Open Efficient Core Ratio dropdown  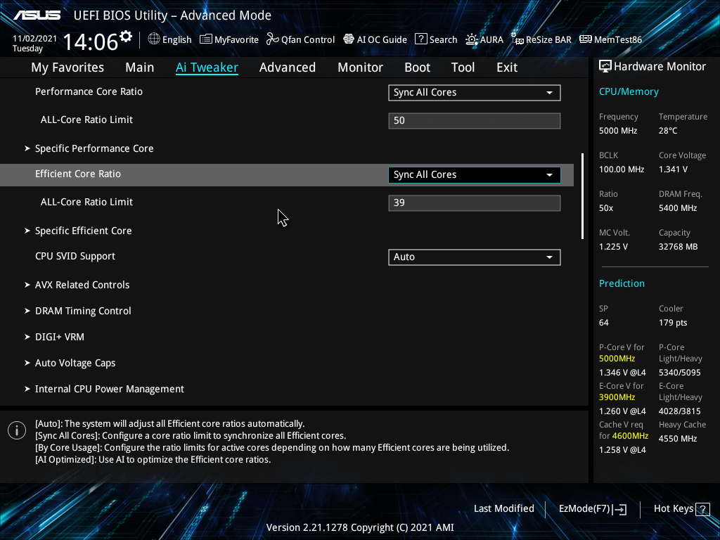pyautogui.click(x=475, y=174)
